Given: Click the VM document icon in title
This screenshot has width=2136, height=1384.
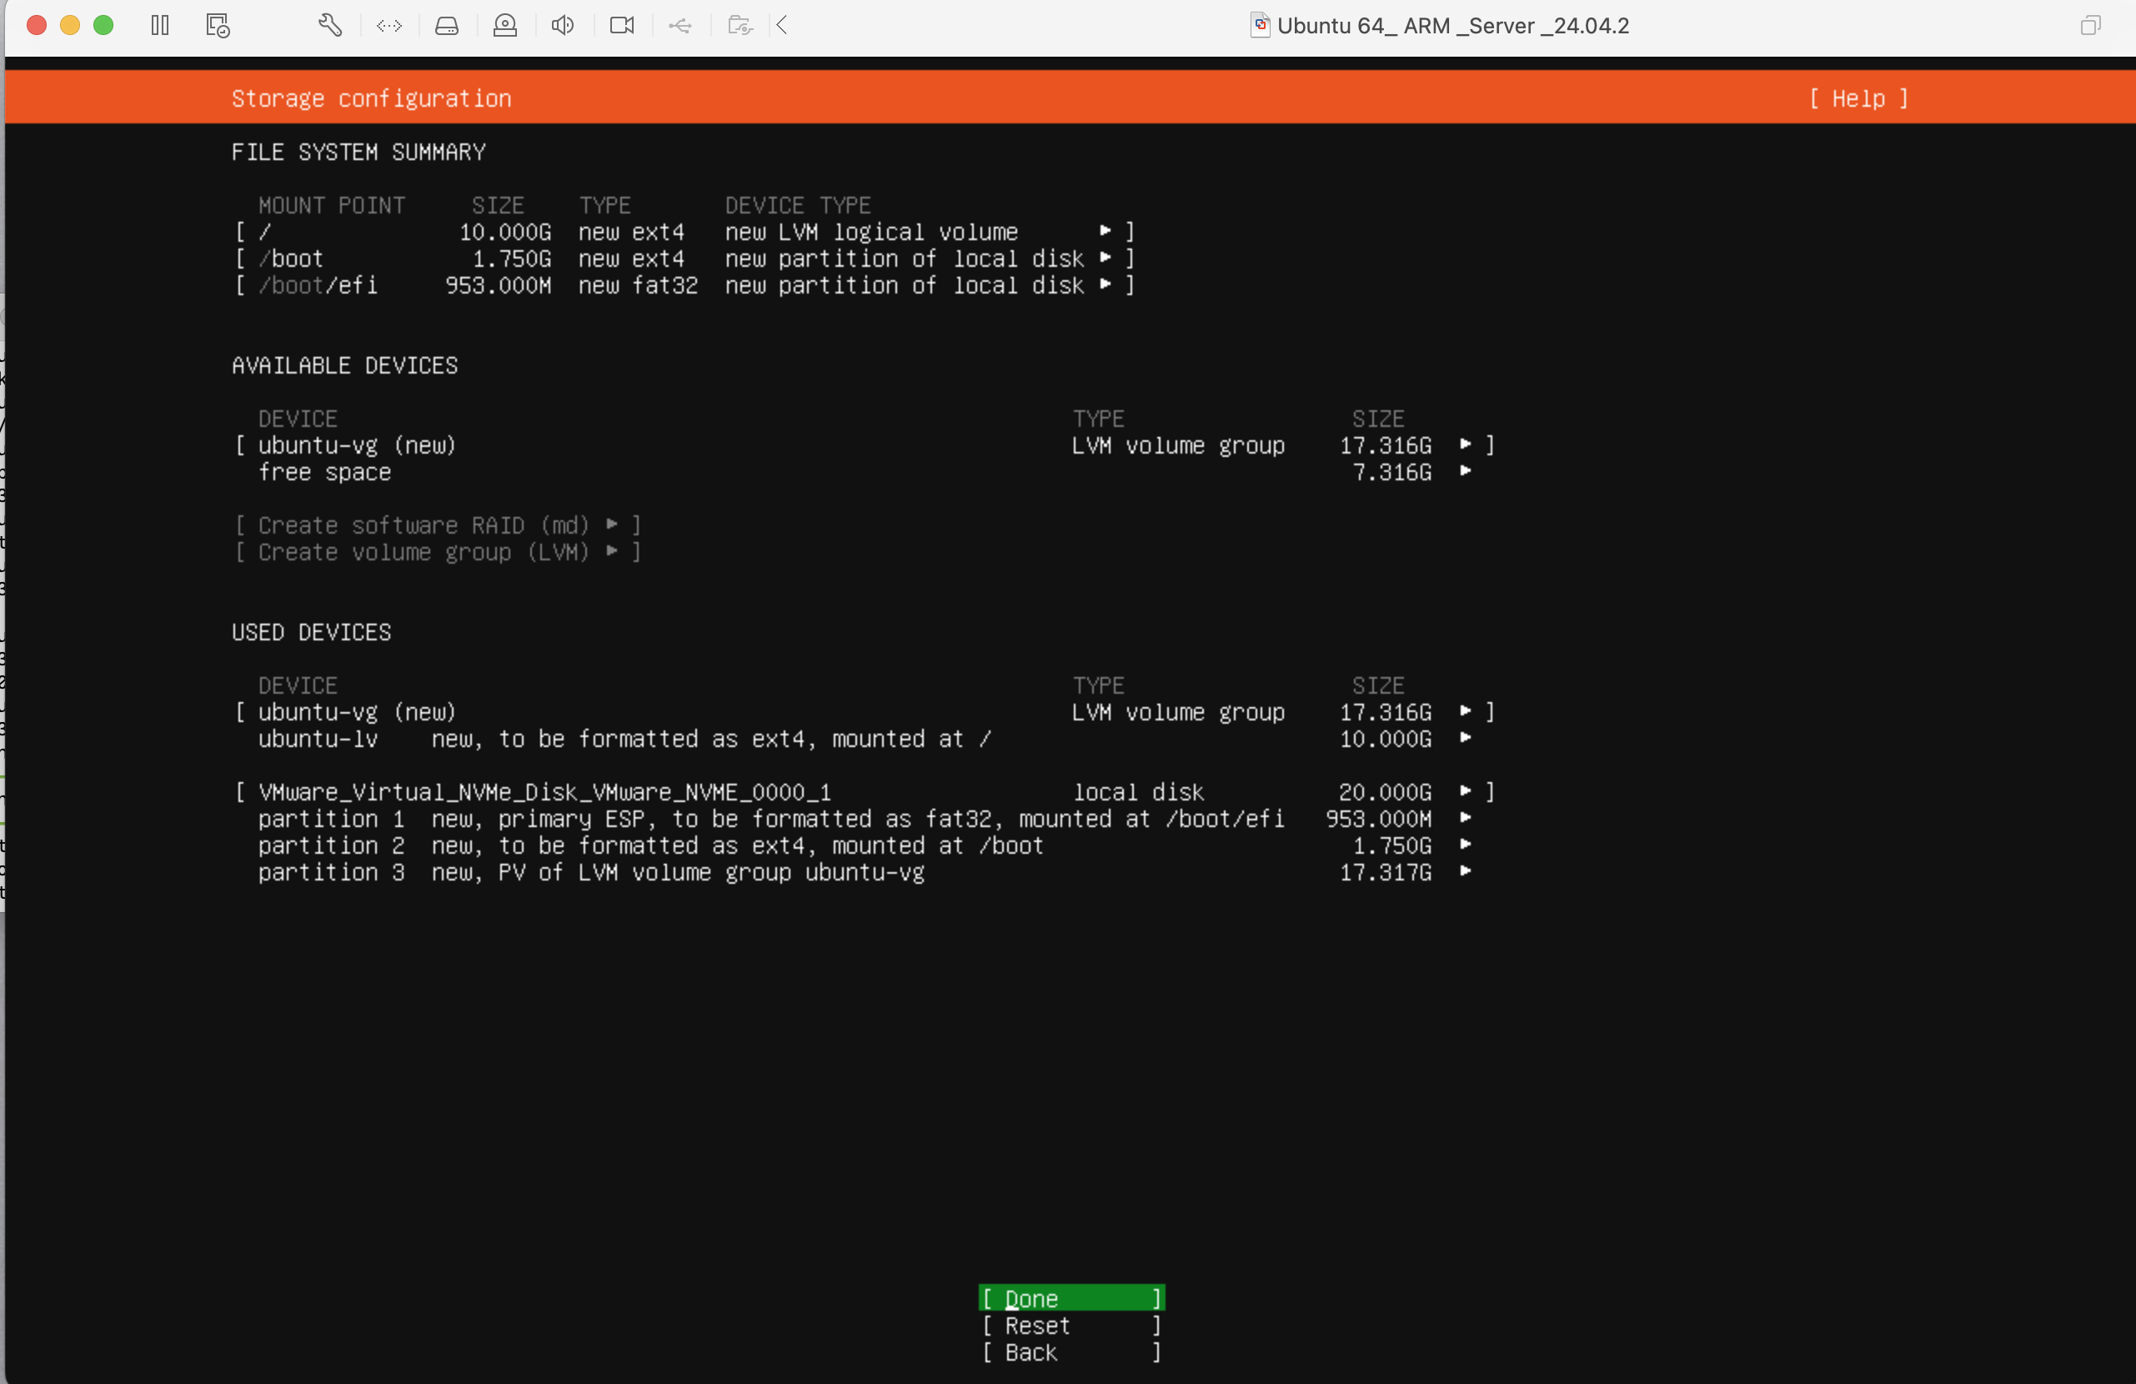Looking at the screenshot, I should pyautogui.click(x=1260, y=25).
